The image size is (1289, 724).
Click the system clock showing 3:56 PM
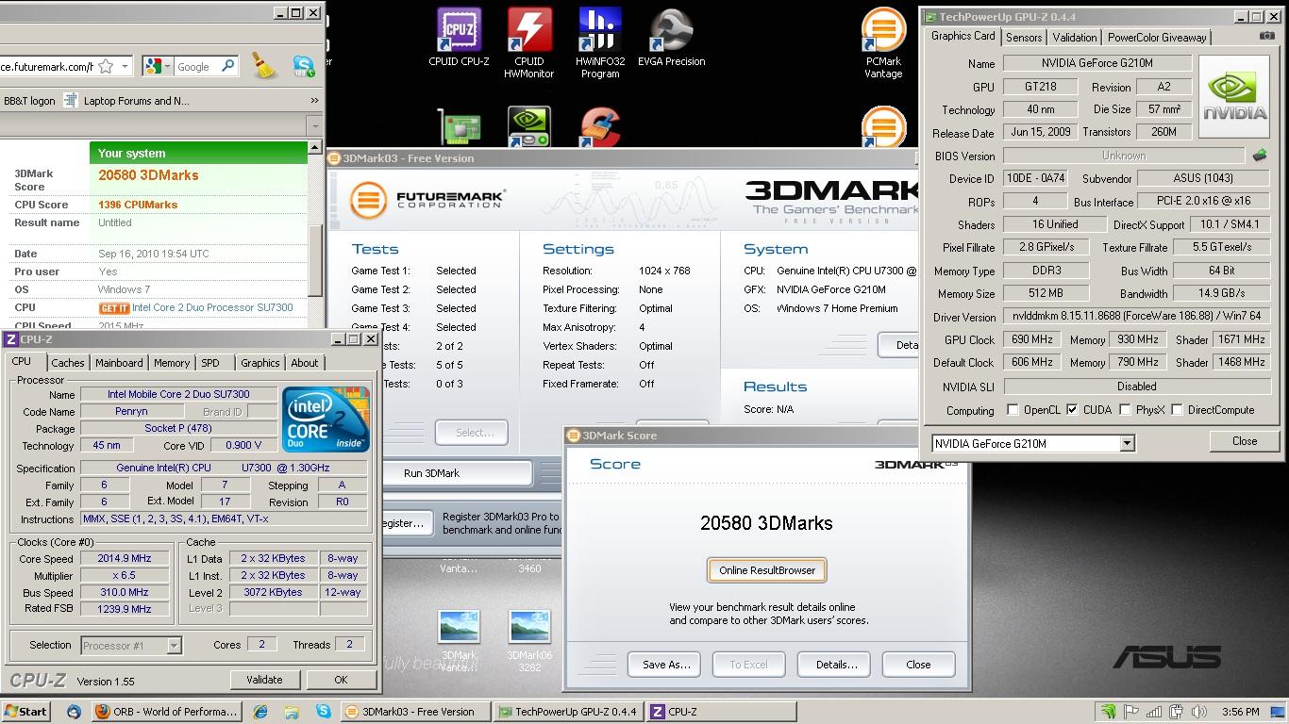pos(1240,712)
